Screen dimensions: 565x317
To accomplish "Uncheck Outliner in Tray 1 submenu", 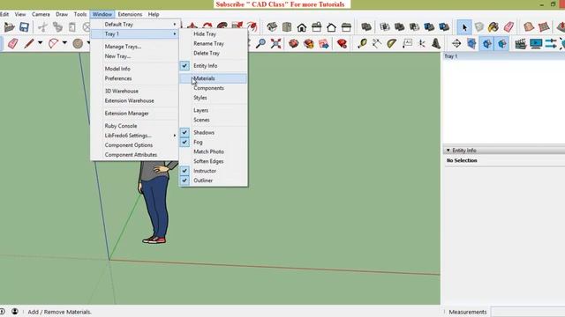I will [213, 181].
